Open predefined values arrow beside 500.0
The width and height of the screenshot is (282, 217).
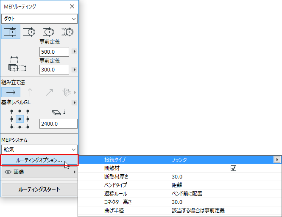(x=74, y=52)
